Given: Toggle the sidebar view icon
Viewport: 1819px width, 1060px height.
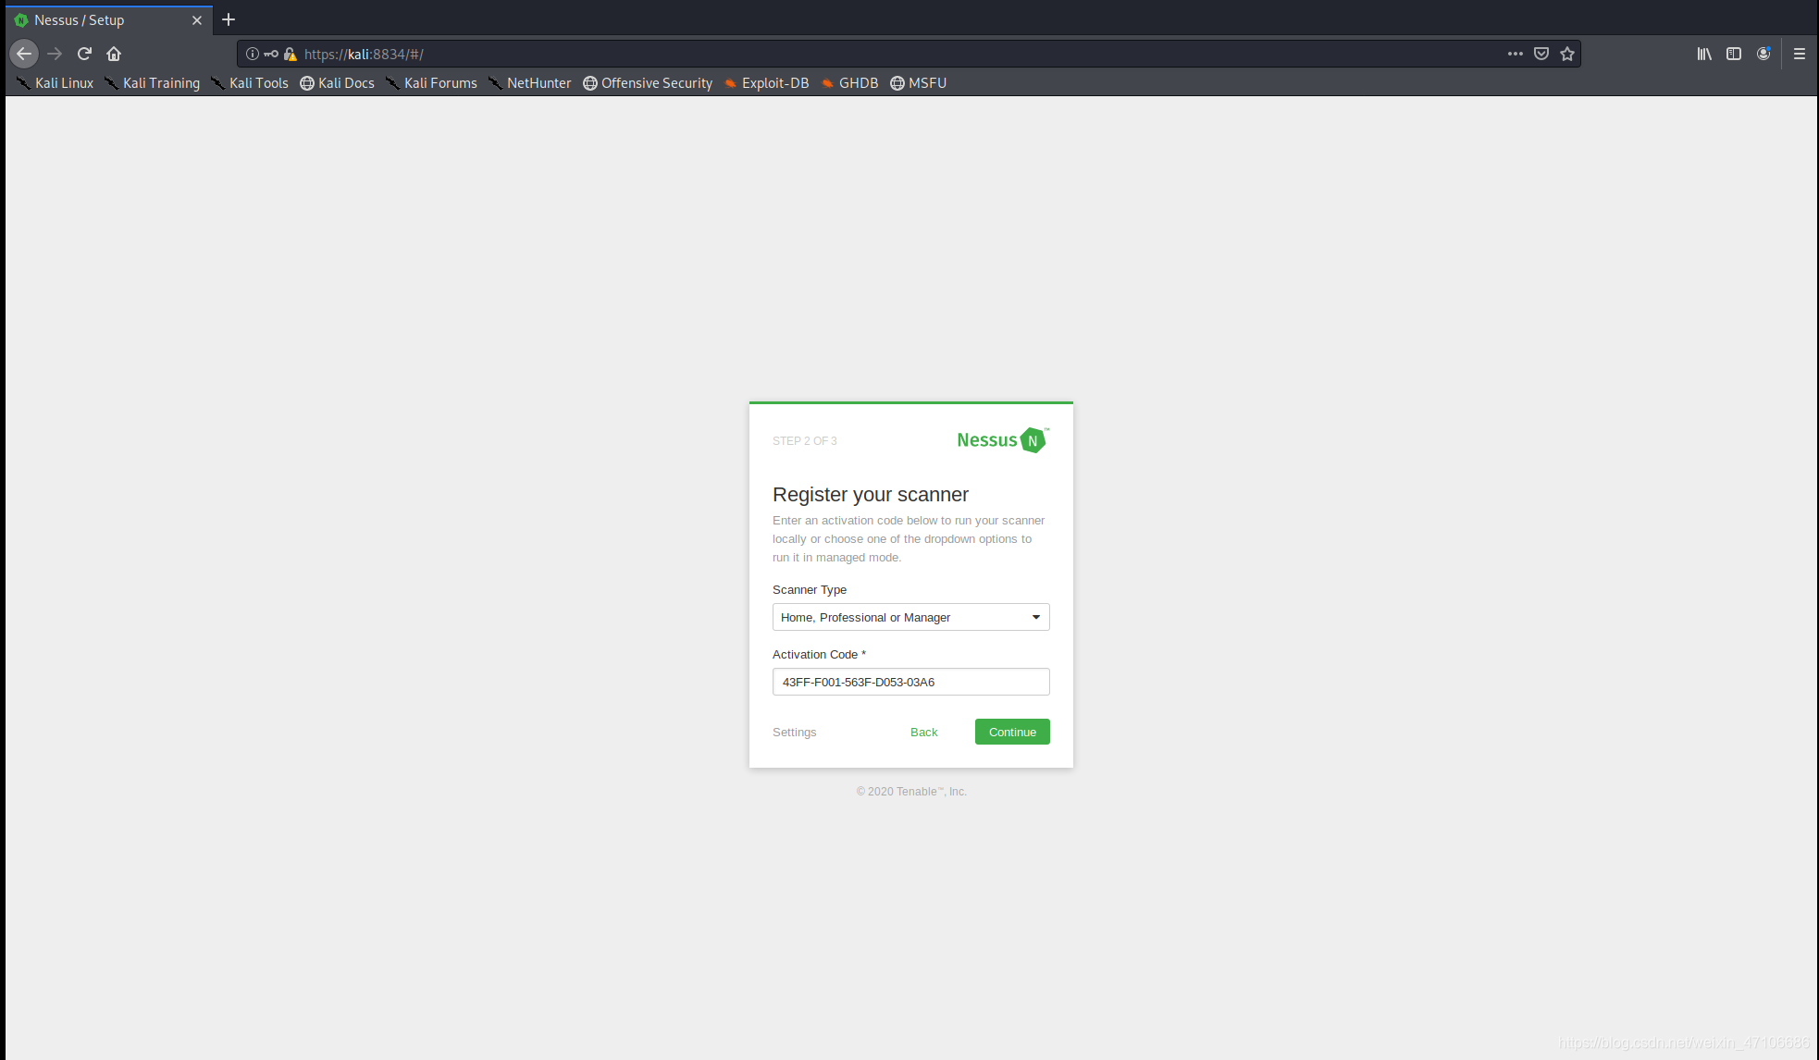Looking at the screenshot, I should (x=1734, y=54).
